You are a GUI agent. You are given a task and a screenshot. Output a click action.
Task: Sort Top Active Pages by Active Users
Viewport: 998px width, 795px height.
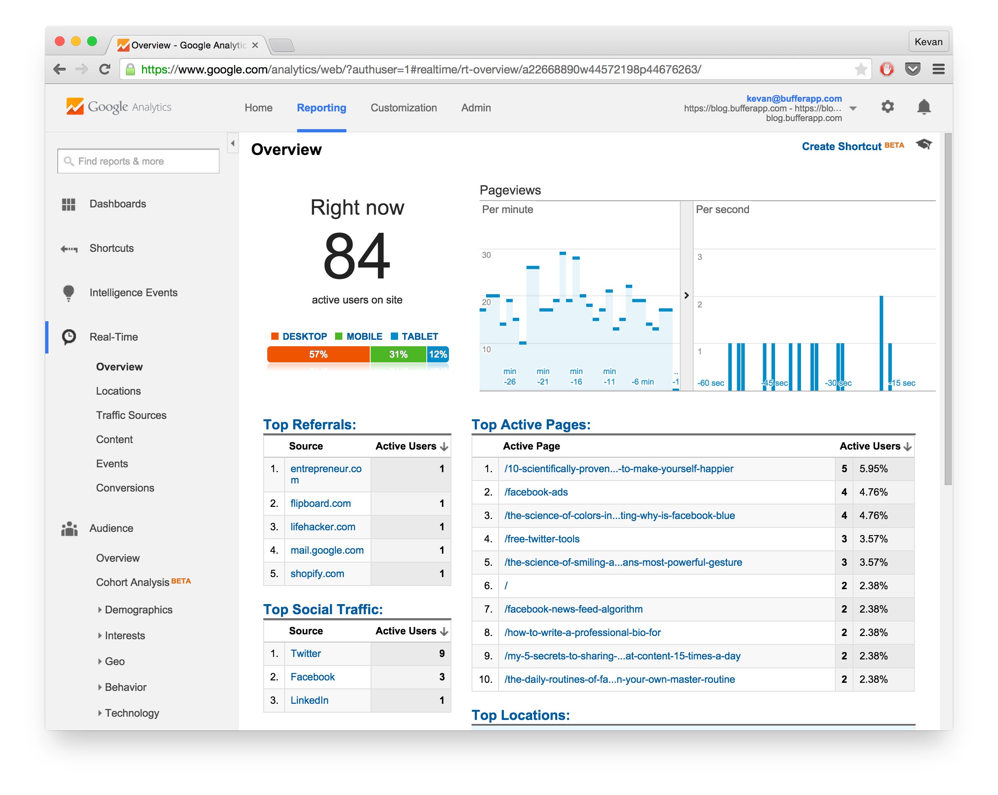(875, 446)
